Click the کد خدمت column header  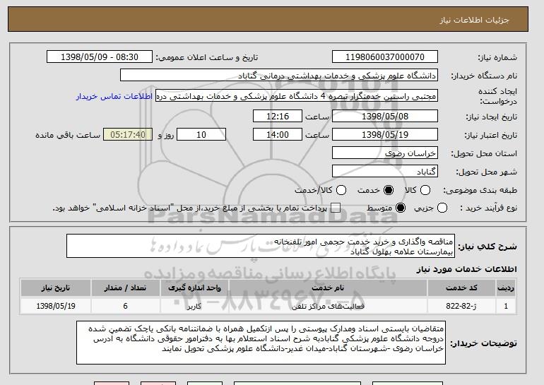pos(461,288)
